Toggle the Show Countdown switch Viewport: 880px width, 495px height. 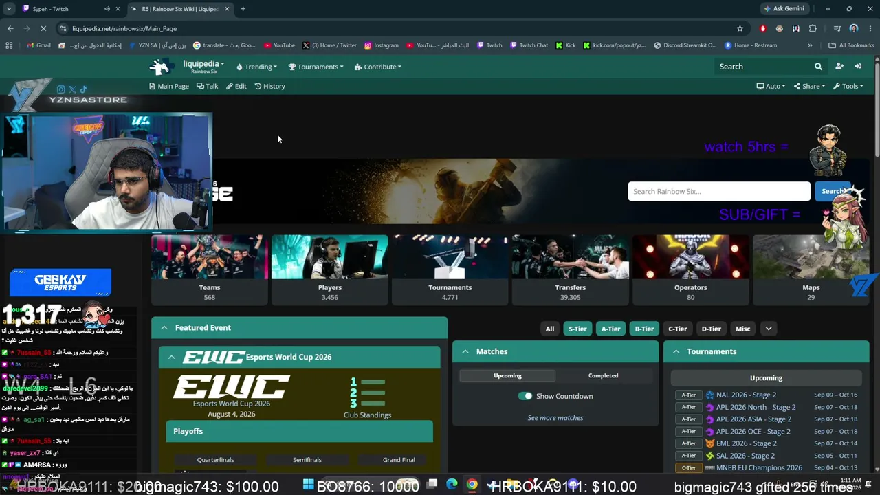click(525, 396)
